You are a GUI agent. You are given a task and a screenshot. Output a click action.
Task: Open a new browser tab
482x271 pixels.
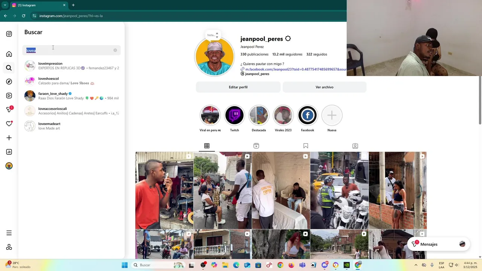coord(73,5)
